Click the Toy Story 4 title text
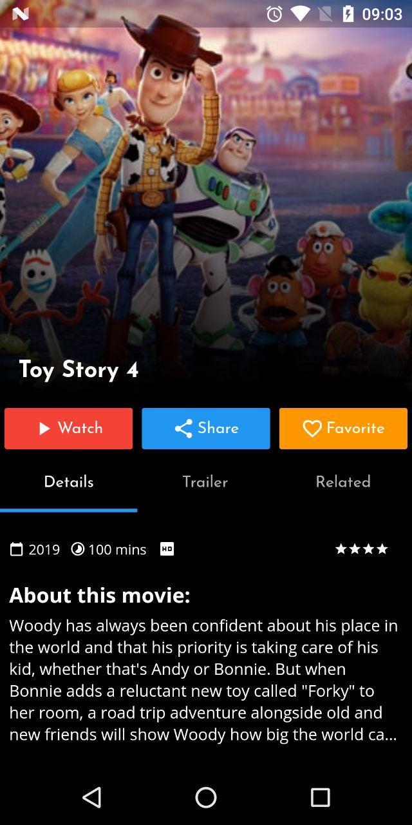 (x=79, y=370)
